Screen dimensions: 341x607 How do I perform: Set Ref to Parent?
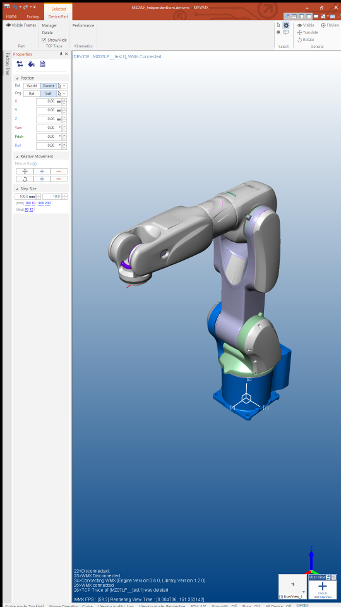pos(49,86)
